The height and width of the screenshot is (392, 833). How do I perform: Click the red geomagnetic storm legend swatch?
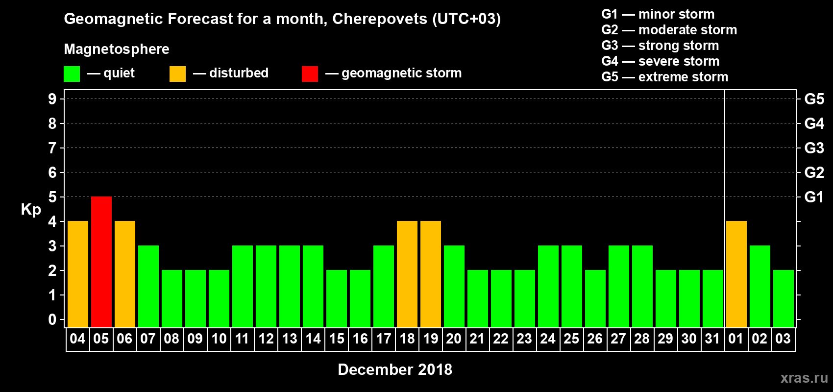pos(310,74)
